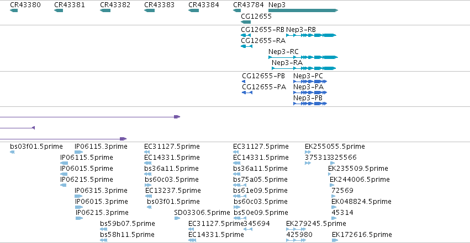This screenshot has width=470, height=243.
Task: Open the Nep3-RA transcript
Action: coord(304,68)
